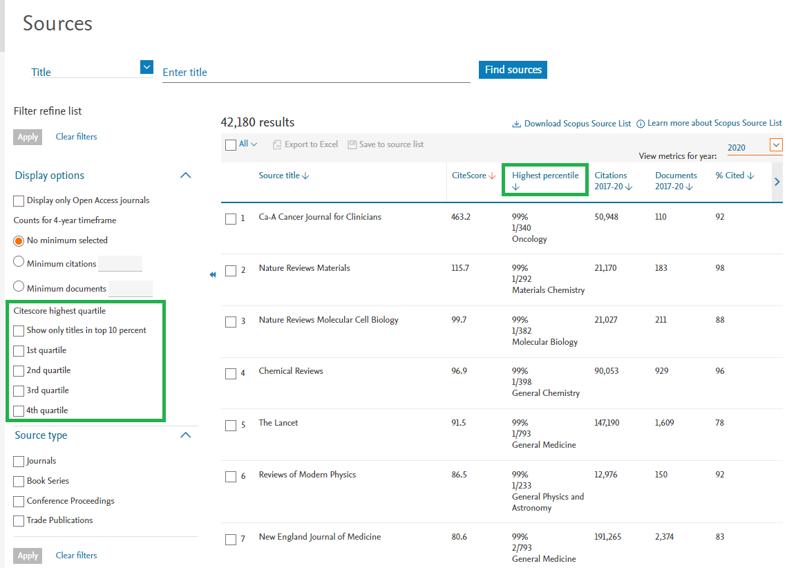
Task: Open the Ca-A Cancer Journal for Clinicians link
Action: click(320, 217)
